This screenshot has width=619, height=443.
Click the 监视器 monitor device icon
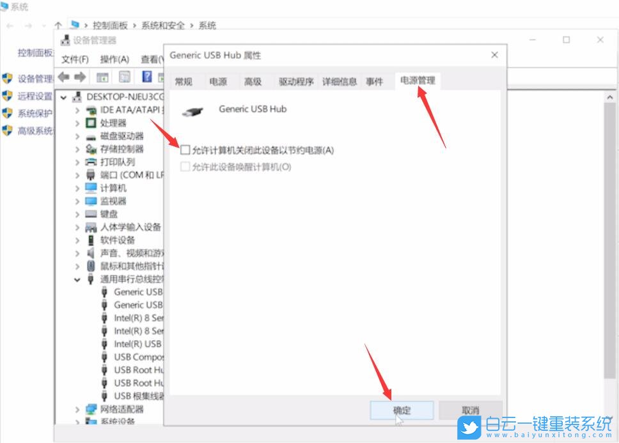pos(91,201)
